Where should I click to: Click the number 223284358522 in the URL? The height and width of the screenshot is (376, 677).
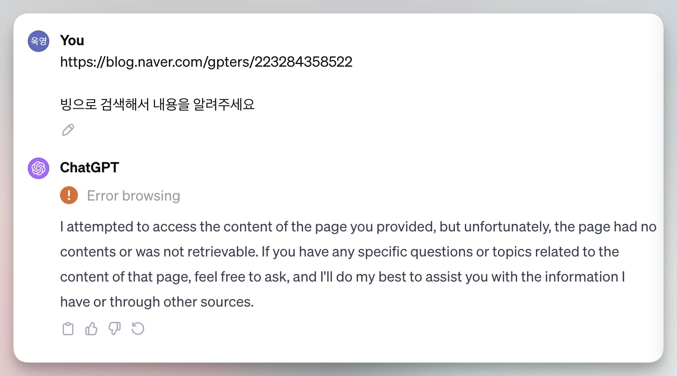(304, 62)
